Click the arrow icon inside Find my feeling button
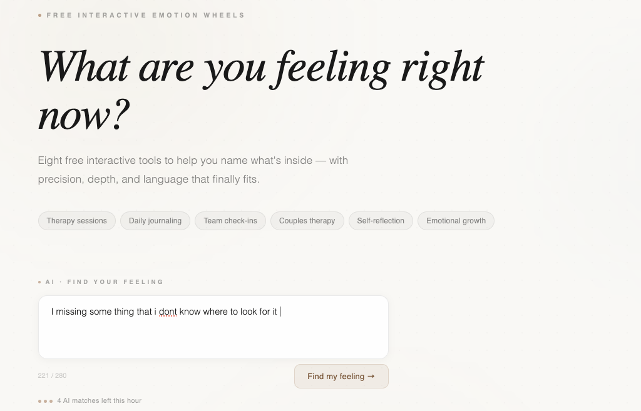This screenshot has width=641, height=411. pos(372,376)
